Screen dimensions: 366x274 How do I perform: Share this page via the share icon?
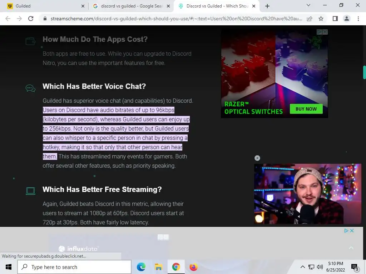click(310, 19)
